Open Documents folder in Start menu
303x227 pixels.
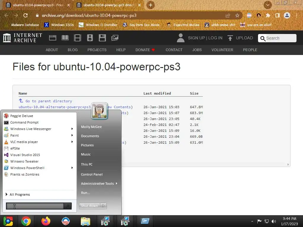(90, 136)
